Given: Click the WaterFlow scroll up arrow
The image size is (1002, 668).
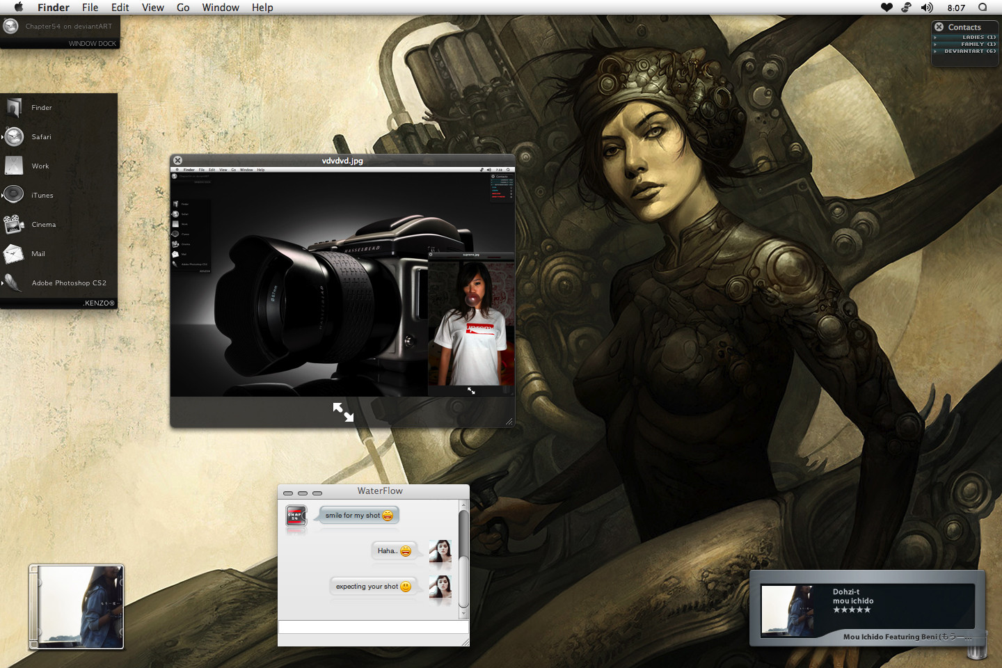Looking at the screenshot, I should point(463,504).
